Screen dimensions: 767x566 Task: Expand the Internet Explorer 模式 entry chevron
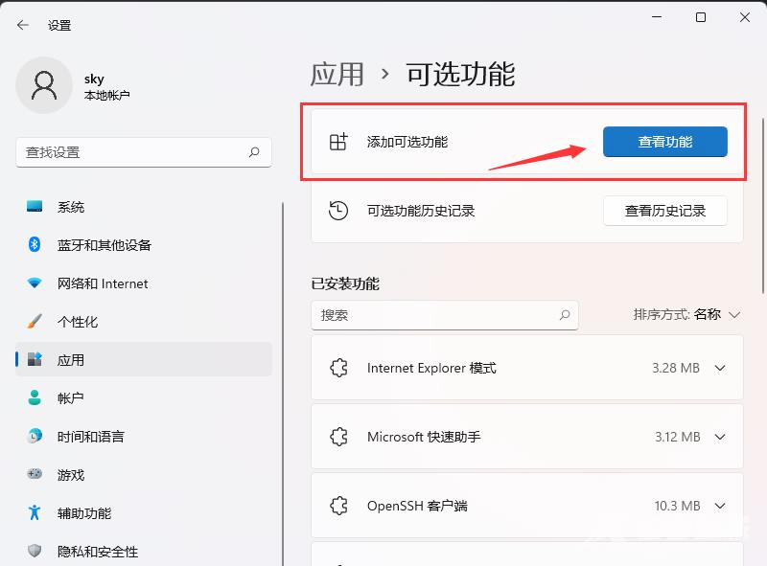click(720, 368)
